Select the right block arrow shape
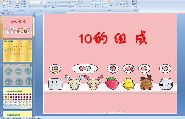The height and width of the screenshot is (119, 185). [x=103, y=4]
